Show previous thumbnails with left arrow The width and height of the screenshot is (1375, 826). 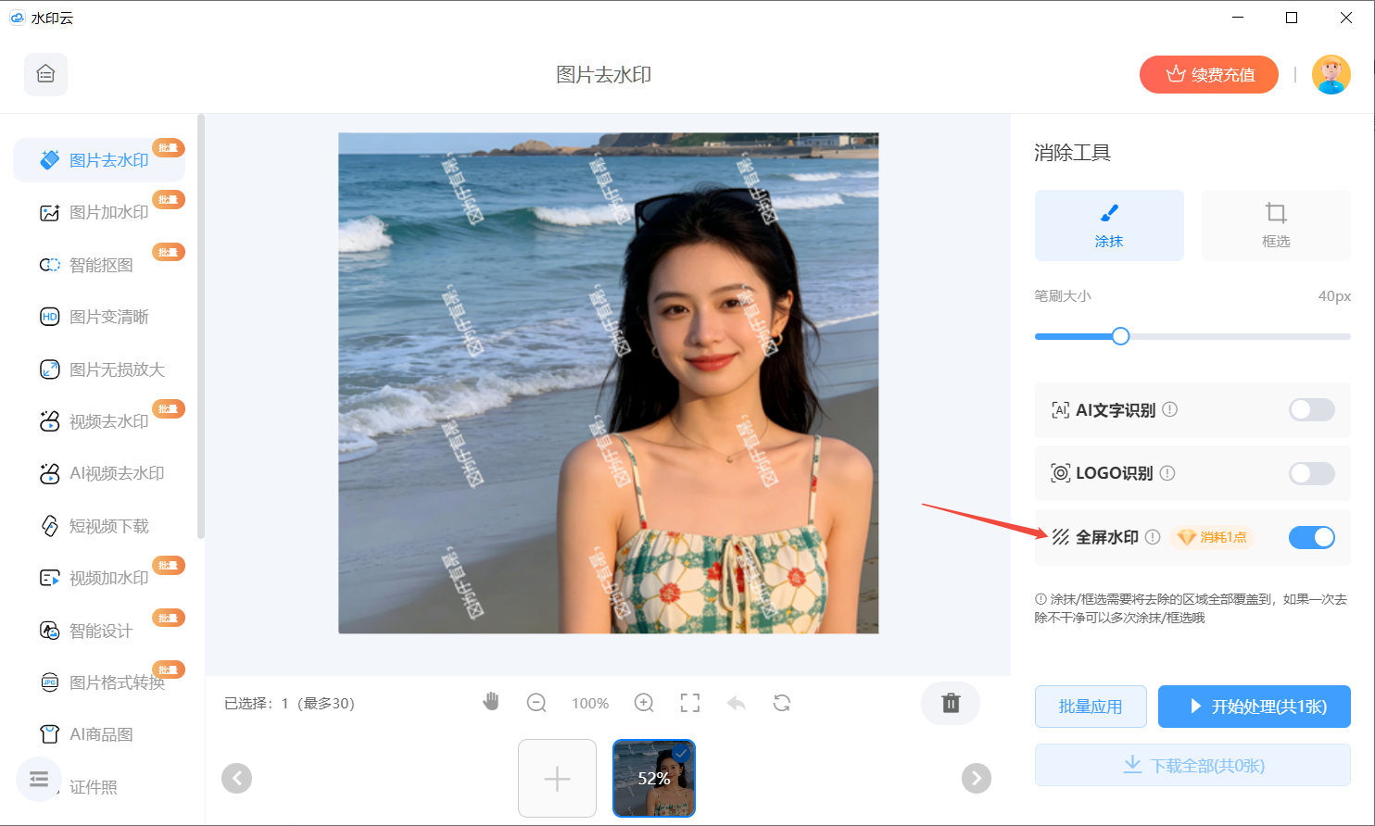(236, 779)
